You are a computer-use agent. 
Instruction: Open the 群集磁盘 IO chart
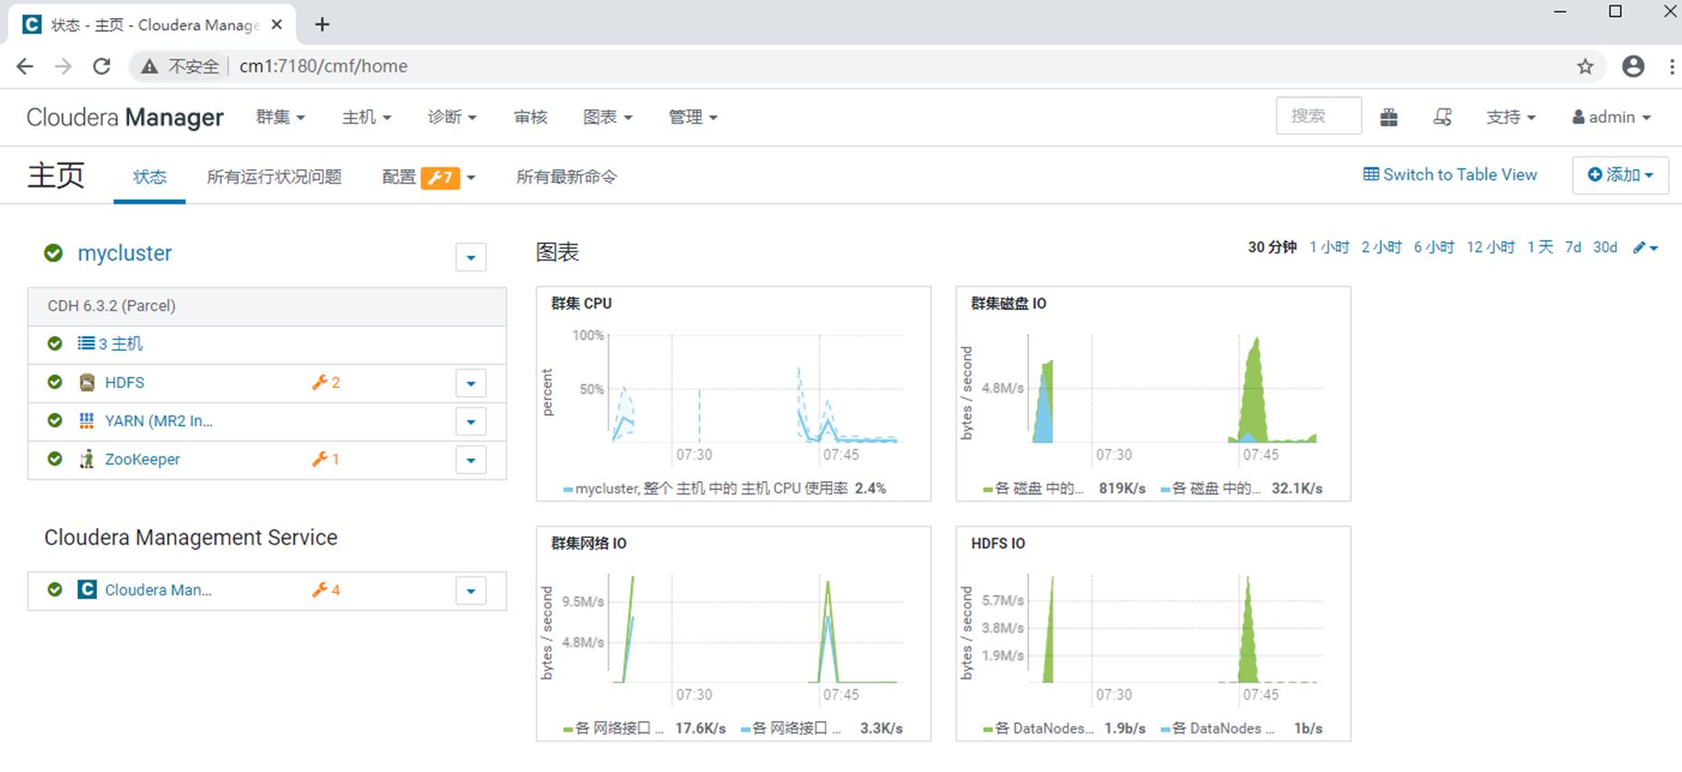click(1153, 393)
